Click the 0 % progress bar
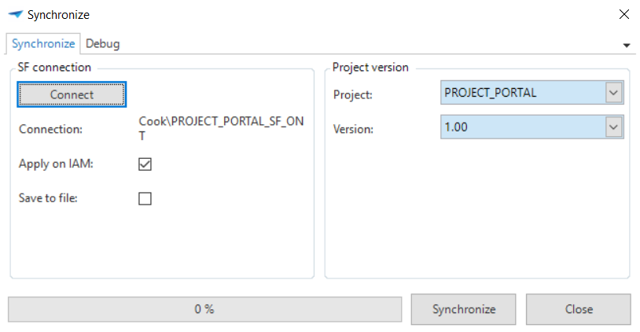The image size is (640, 332). pyautogui.click(x=204, y=309)
